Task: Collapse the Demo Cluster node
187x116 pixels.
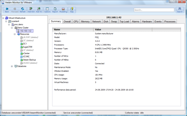Action: click(x=12, y=28)
